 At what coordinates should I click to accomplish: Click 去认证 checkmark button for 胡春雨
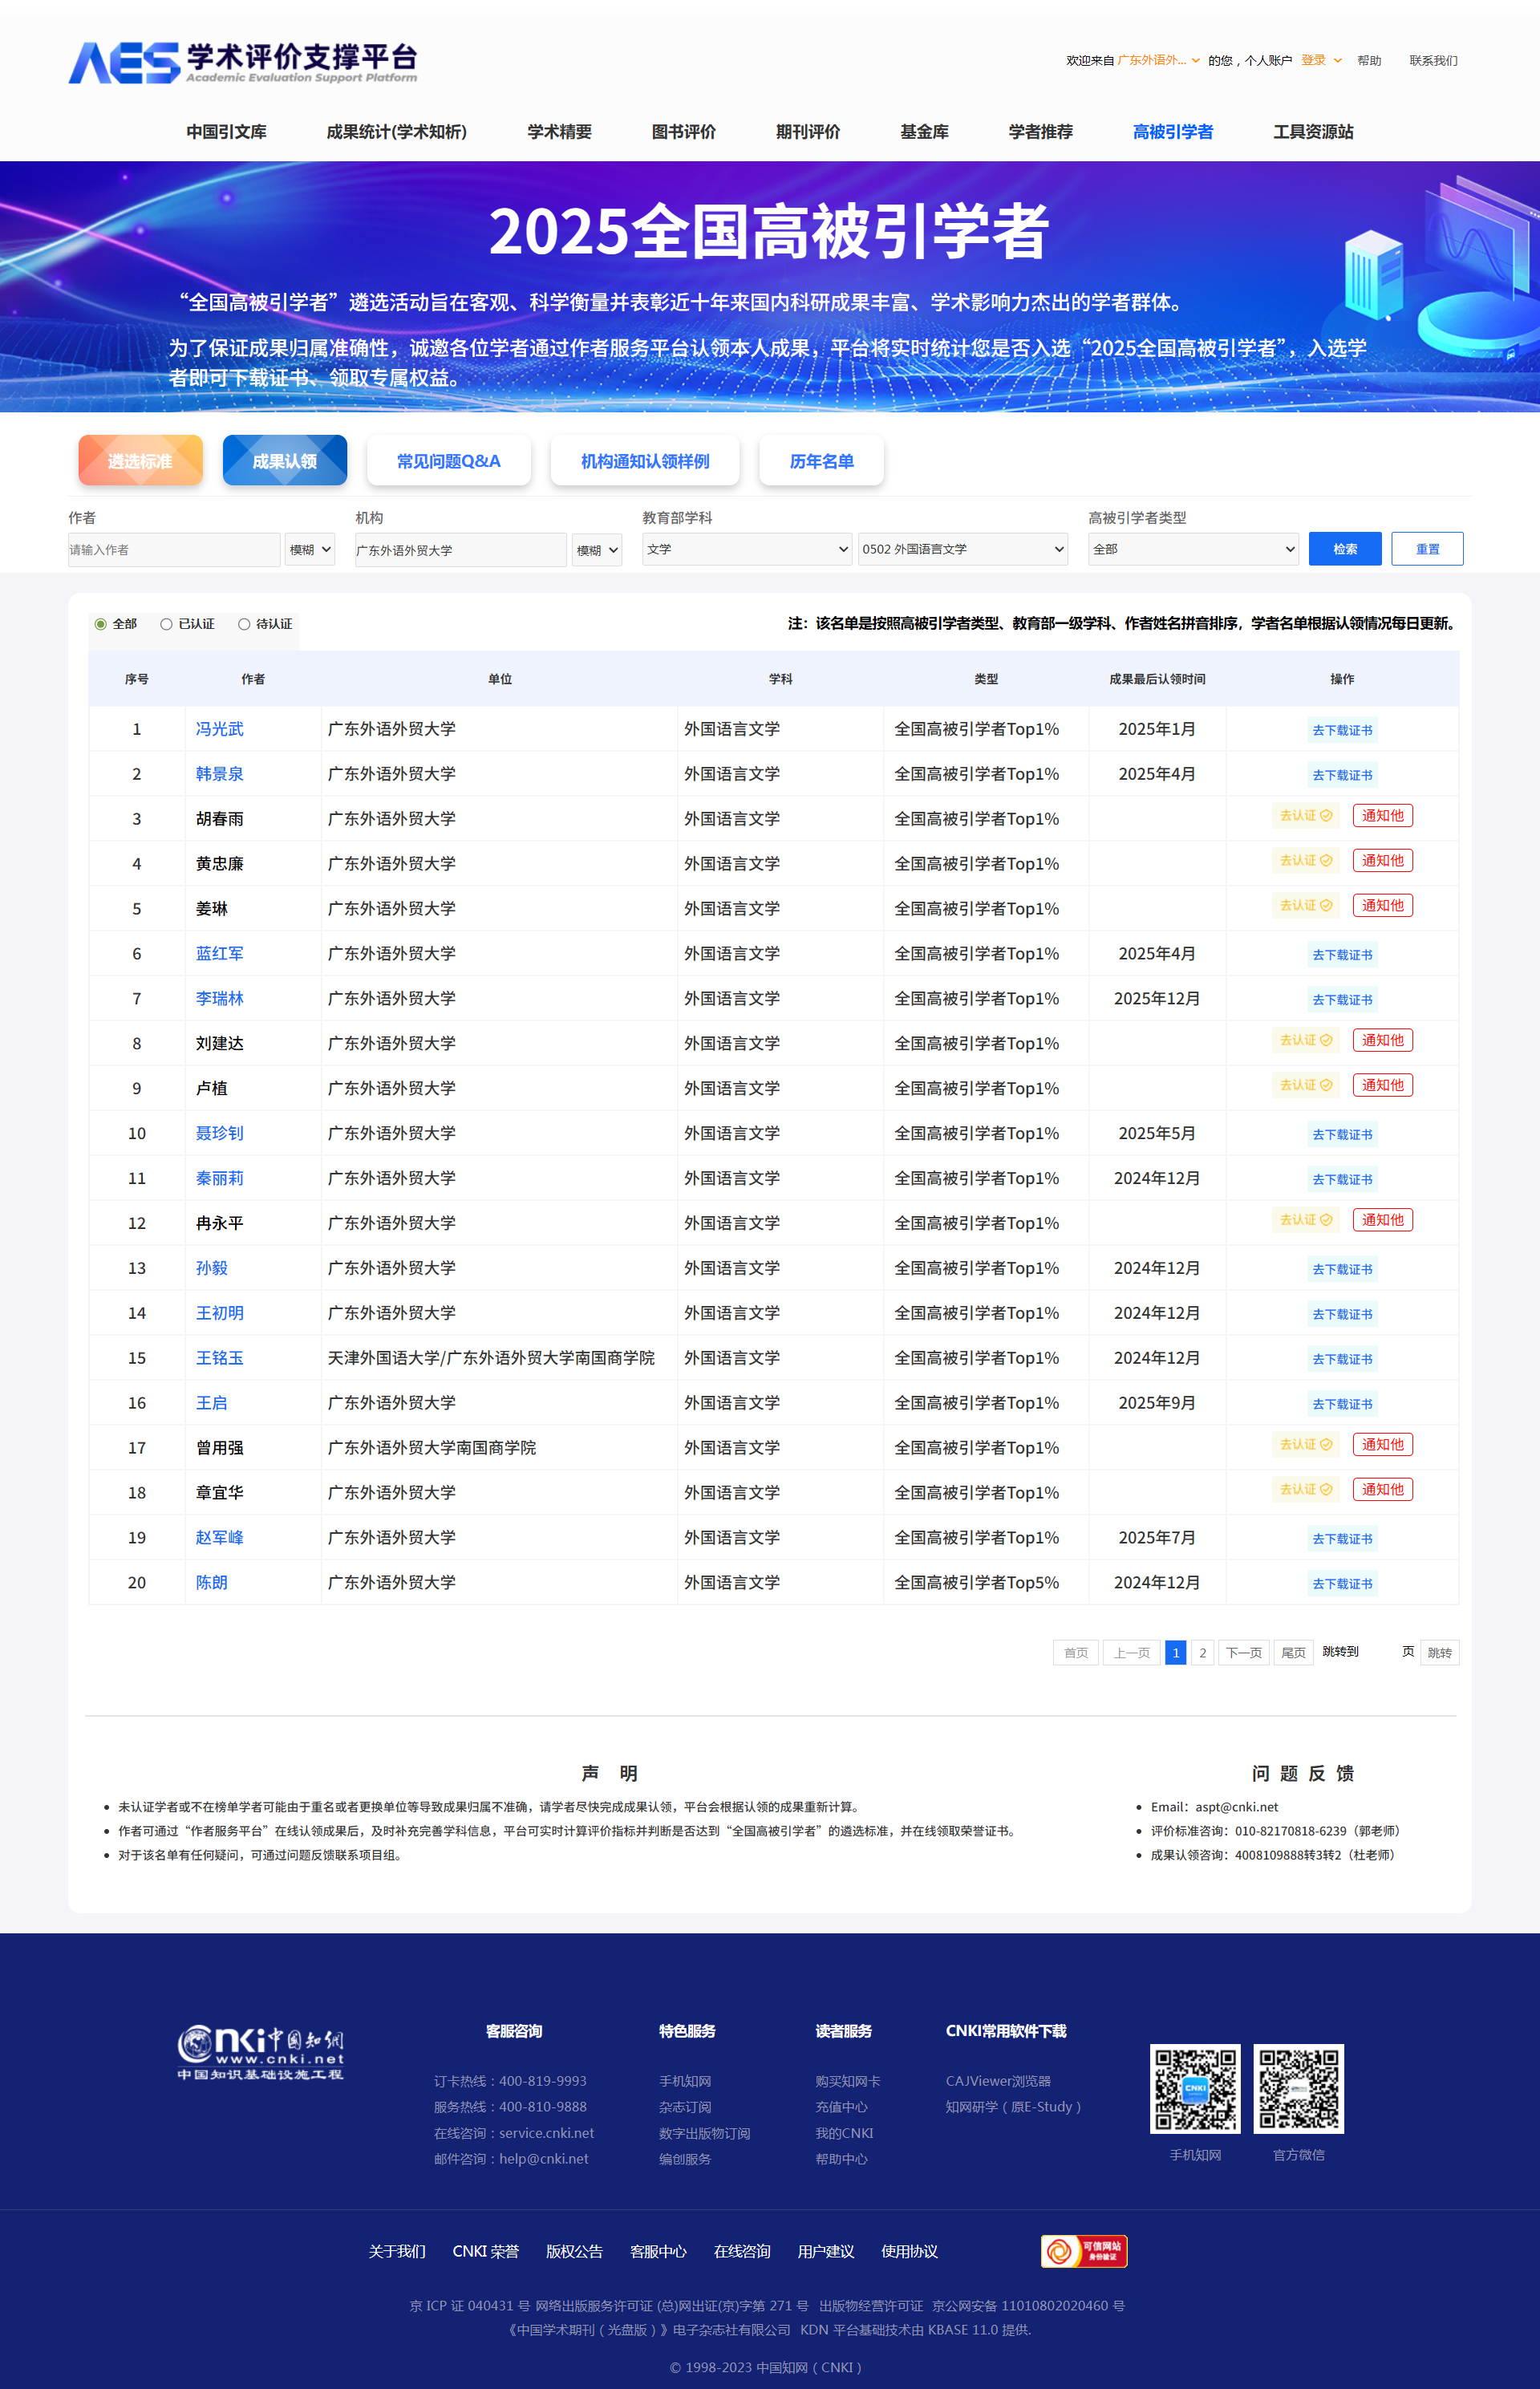pos(1305,816)
